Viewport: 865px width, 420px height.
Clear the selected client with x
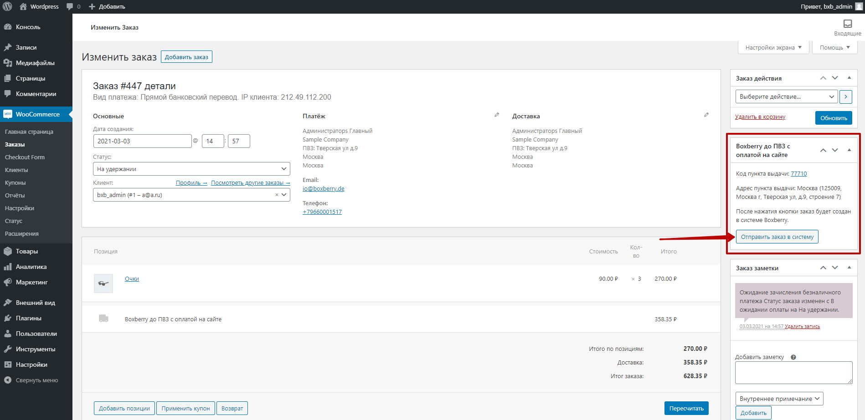pyautogui.click(x=276, y=195)
